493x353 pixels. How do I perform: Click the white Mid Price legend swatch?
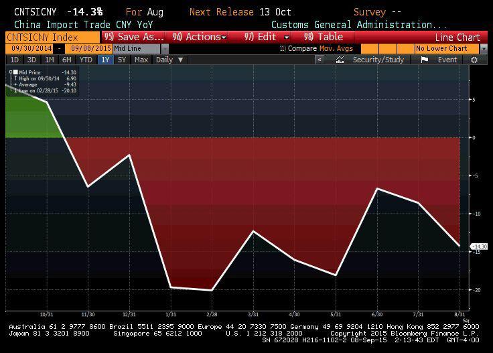pos(15,72)
